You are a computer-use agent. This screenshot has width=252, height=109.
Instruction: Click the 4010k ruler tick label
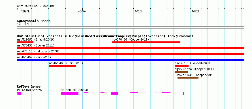pyautogui.click(x=139, y=11)
